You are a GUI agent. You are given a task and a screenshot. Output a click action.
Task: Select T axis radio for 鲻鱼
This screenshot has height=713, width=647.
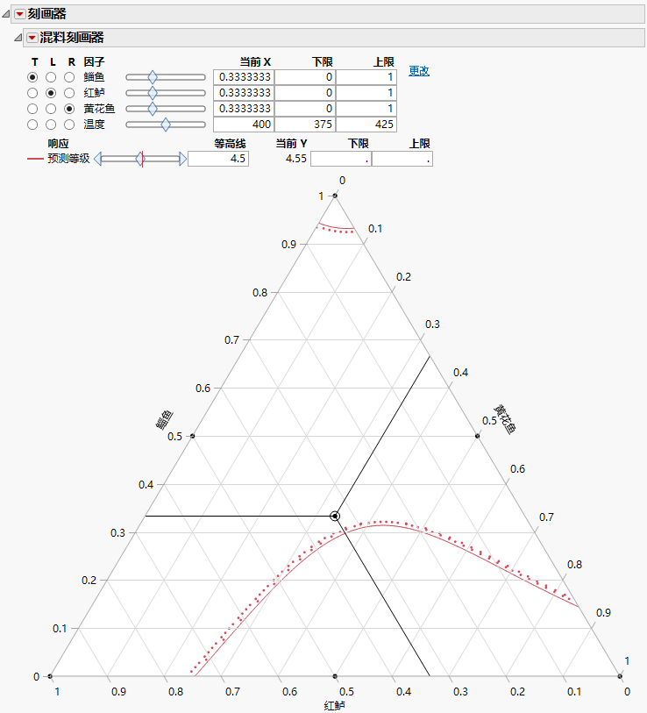pyautogui.click(x=32, y=77)
